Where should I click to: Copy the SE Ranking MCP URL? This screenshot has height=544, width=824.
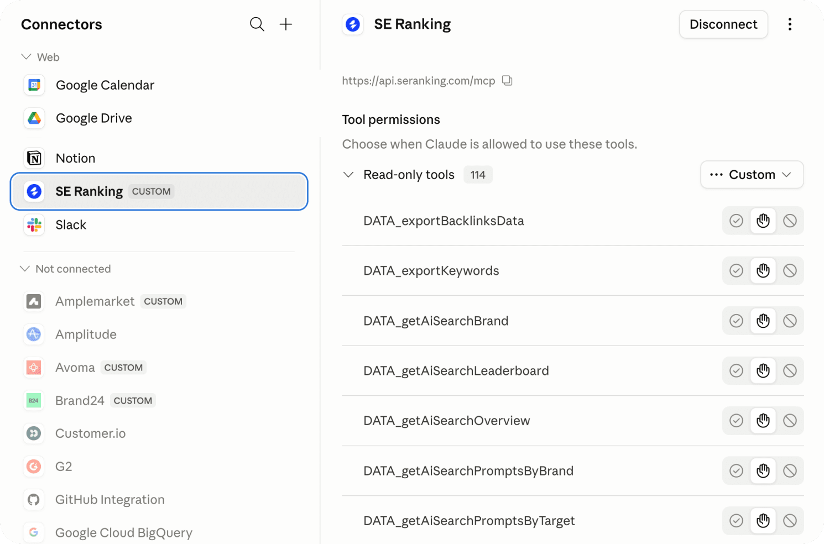[x=507, y=81]
